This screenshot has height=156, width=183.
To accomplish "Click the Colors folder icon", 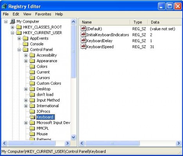I will (x=32, y=66).
